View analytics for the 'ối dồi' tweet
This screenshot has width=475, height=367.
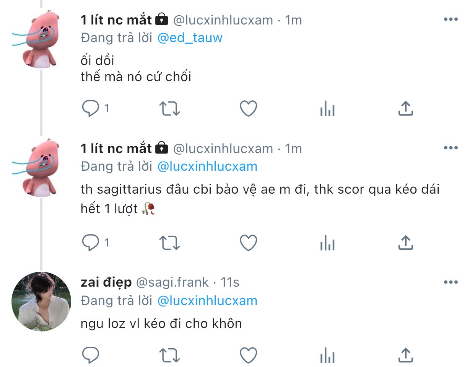(x=327, y=109)
